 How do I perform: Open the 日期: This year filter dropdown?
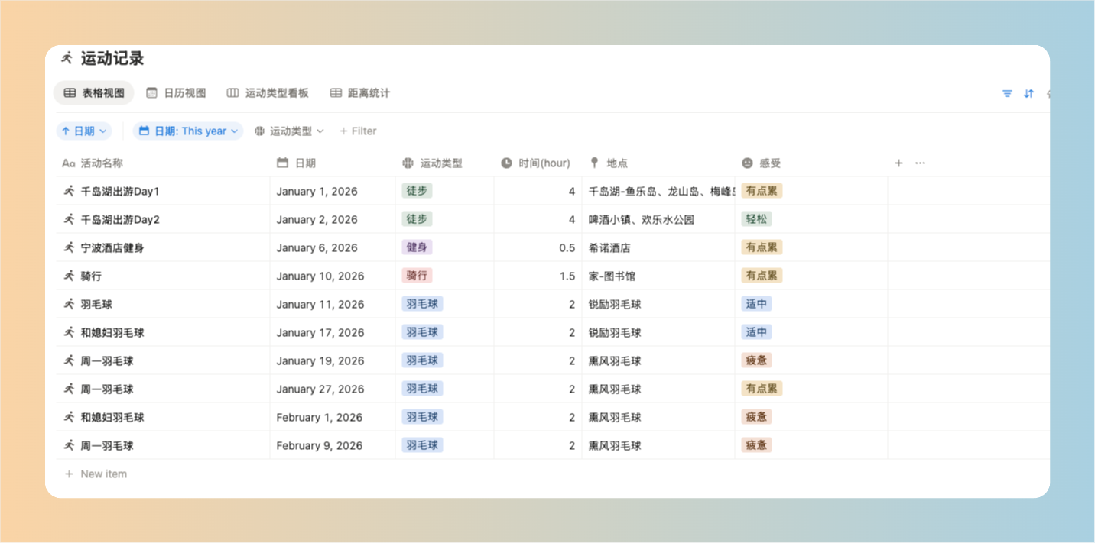188,131
